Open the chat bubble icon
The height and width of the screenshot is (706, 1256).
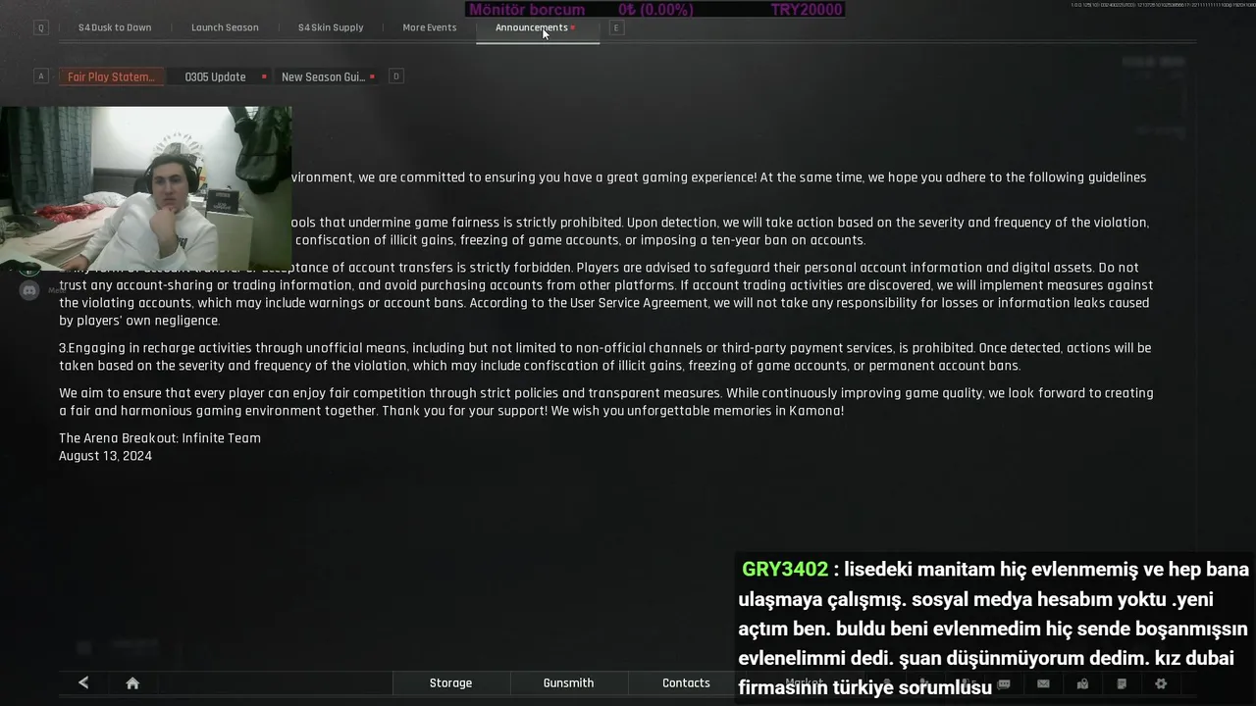[1004, 683]
